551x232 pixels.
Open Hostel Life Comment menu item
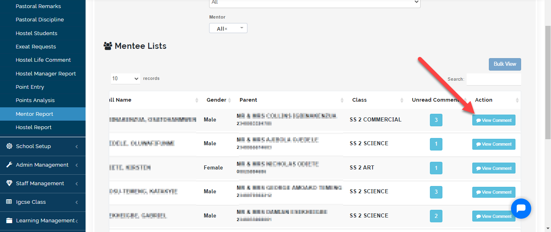pyautogui.click(x=43, y=60)
